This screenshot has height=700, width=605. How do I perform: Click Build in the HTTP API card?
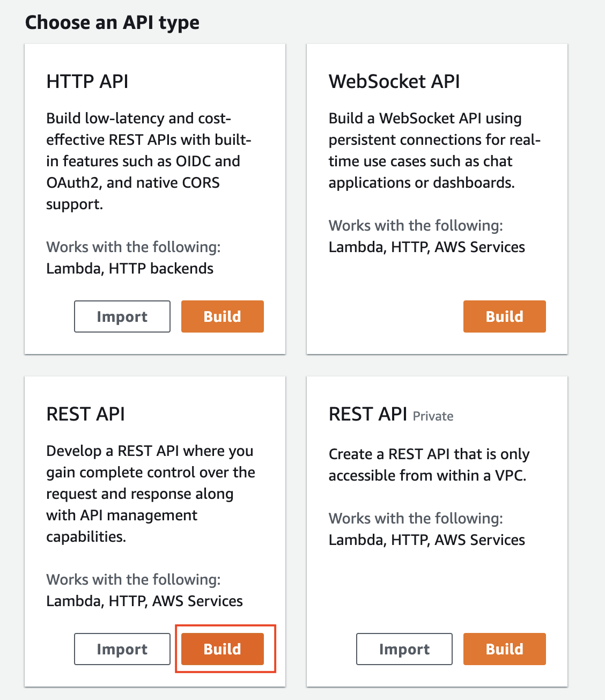[222, 316]
